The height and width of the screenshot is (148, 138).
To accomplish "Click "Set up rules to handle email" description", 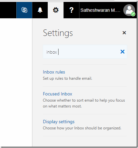I will click(x=67, y=78).
